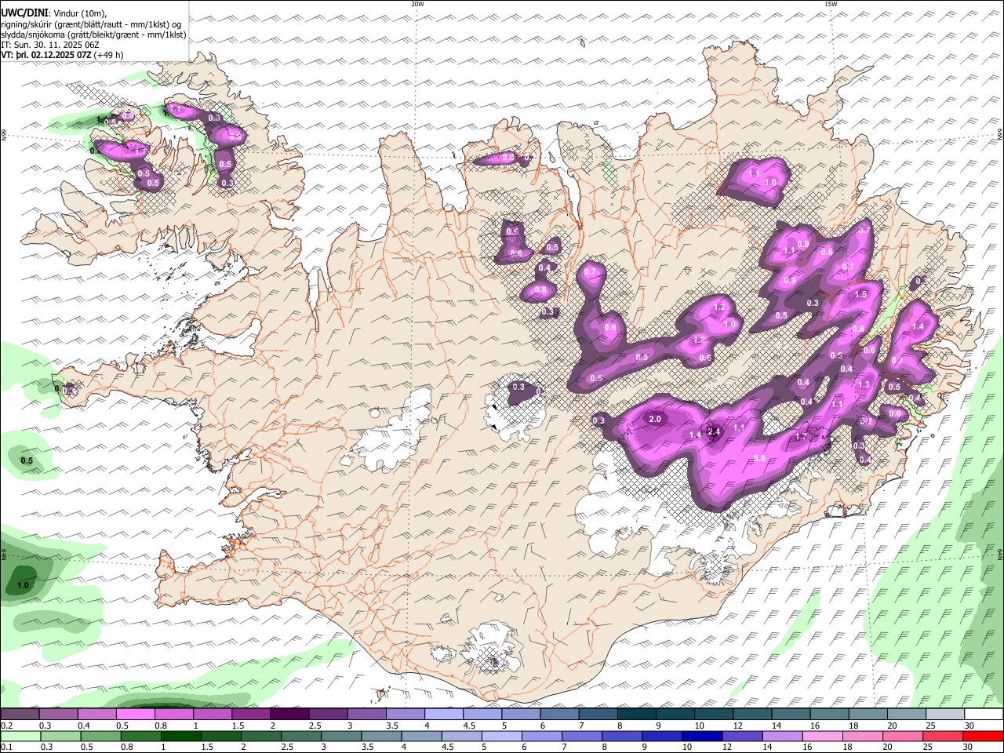Select the darkest green 1–1.5 rain legend swatch
The image size is (1004, 753).
180,737
